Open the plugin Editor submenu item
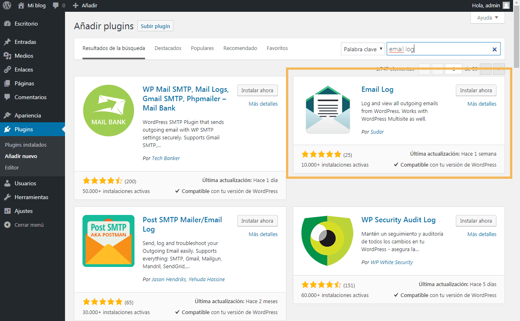The width and height of the screenshot is (520, 321). pyautogui.click(x=12, y=167)
